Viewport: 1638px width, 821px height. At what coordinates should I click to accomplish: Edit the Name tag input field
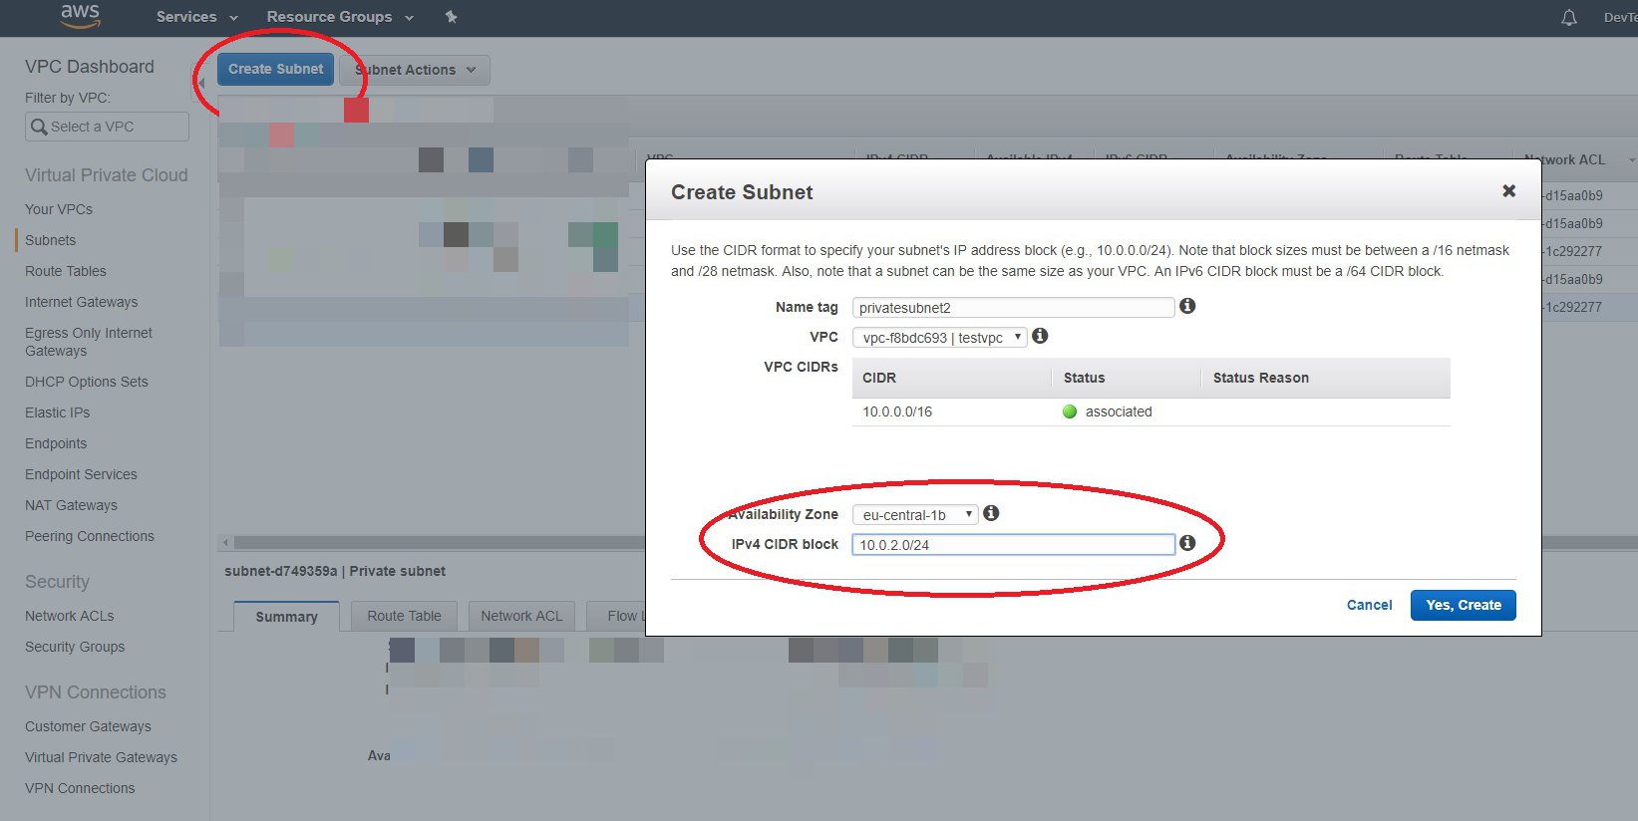(1013, 308)
